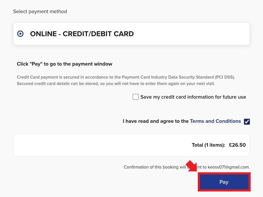Uncheck the agree to Terms checkbox

point(247,122)
